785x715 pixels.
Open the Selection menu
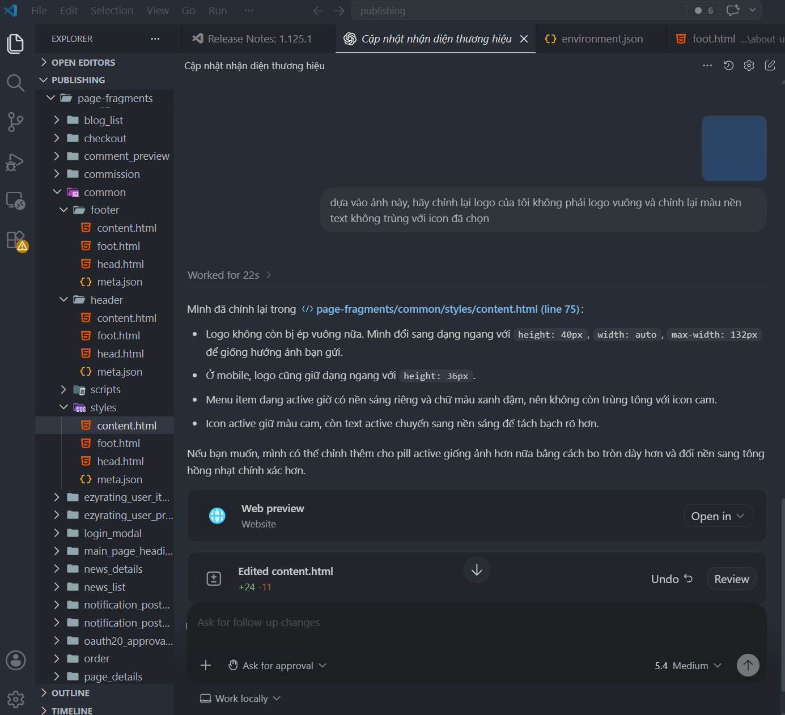pyautogui.click(x=112, y=10)
